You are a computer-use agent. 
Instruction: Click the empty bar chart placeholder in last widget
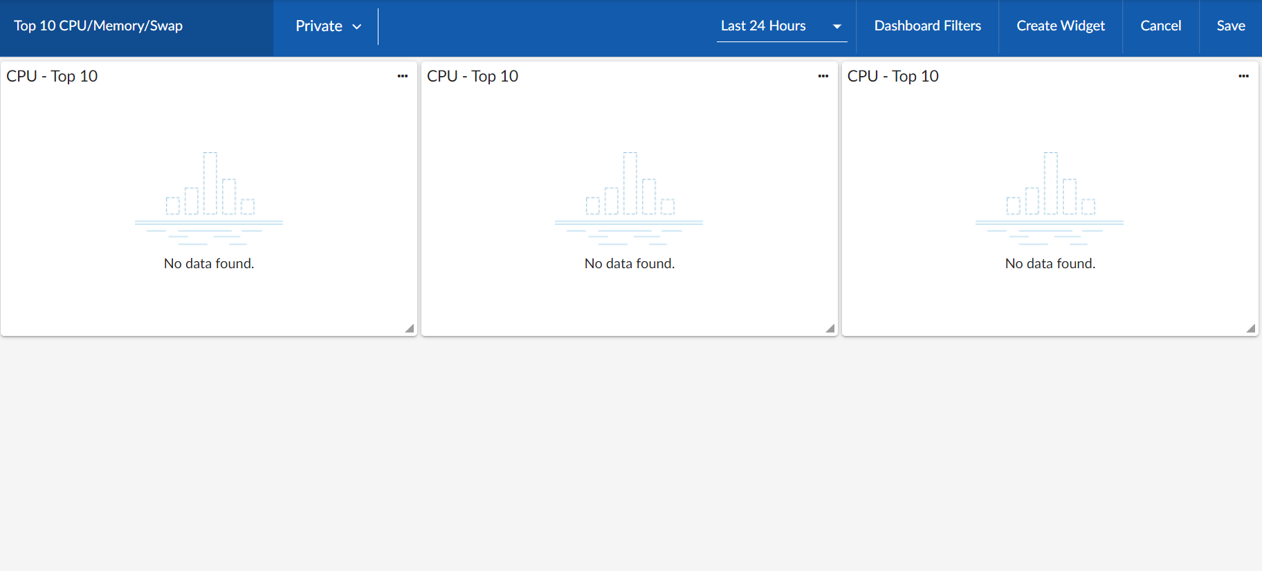[x=1050, y=198]
